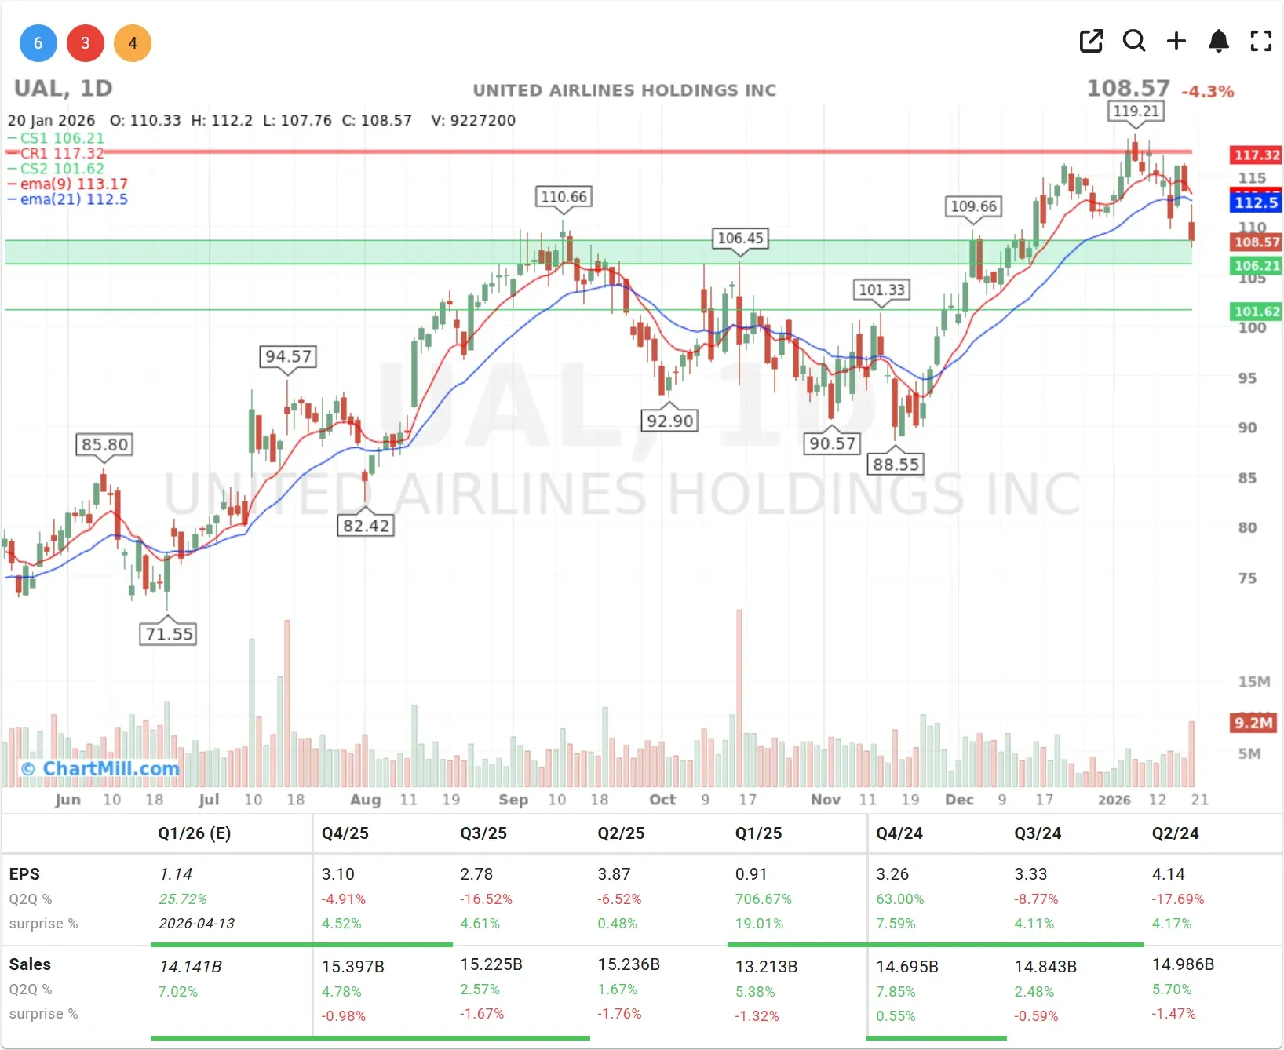Screen dimensions: 1284x1050
Task: Click the red 117.32 price axis label
Action: 1256,155
